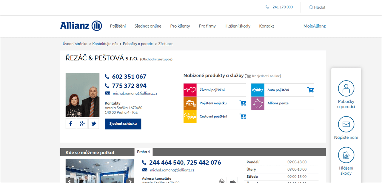Call the number 241 170 000
382x183 pixels.
pos(283,7)
